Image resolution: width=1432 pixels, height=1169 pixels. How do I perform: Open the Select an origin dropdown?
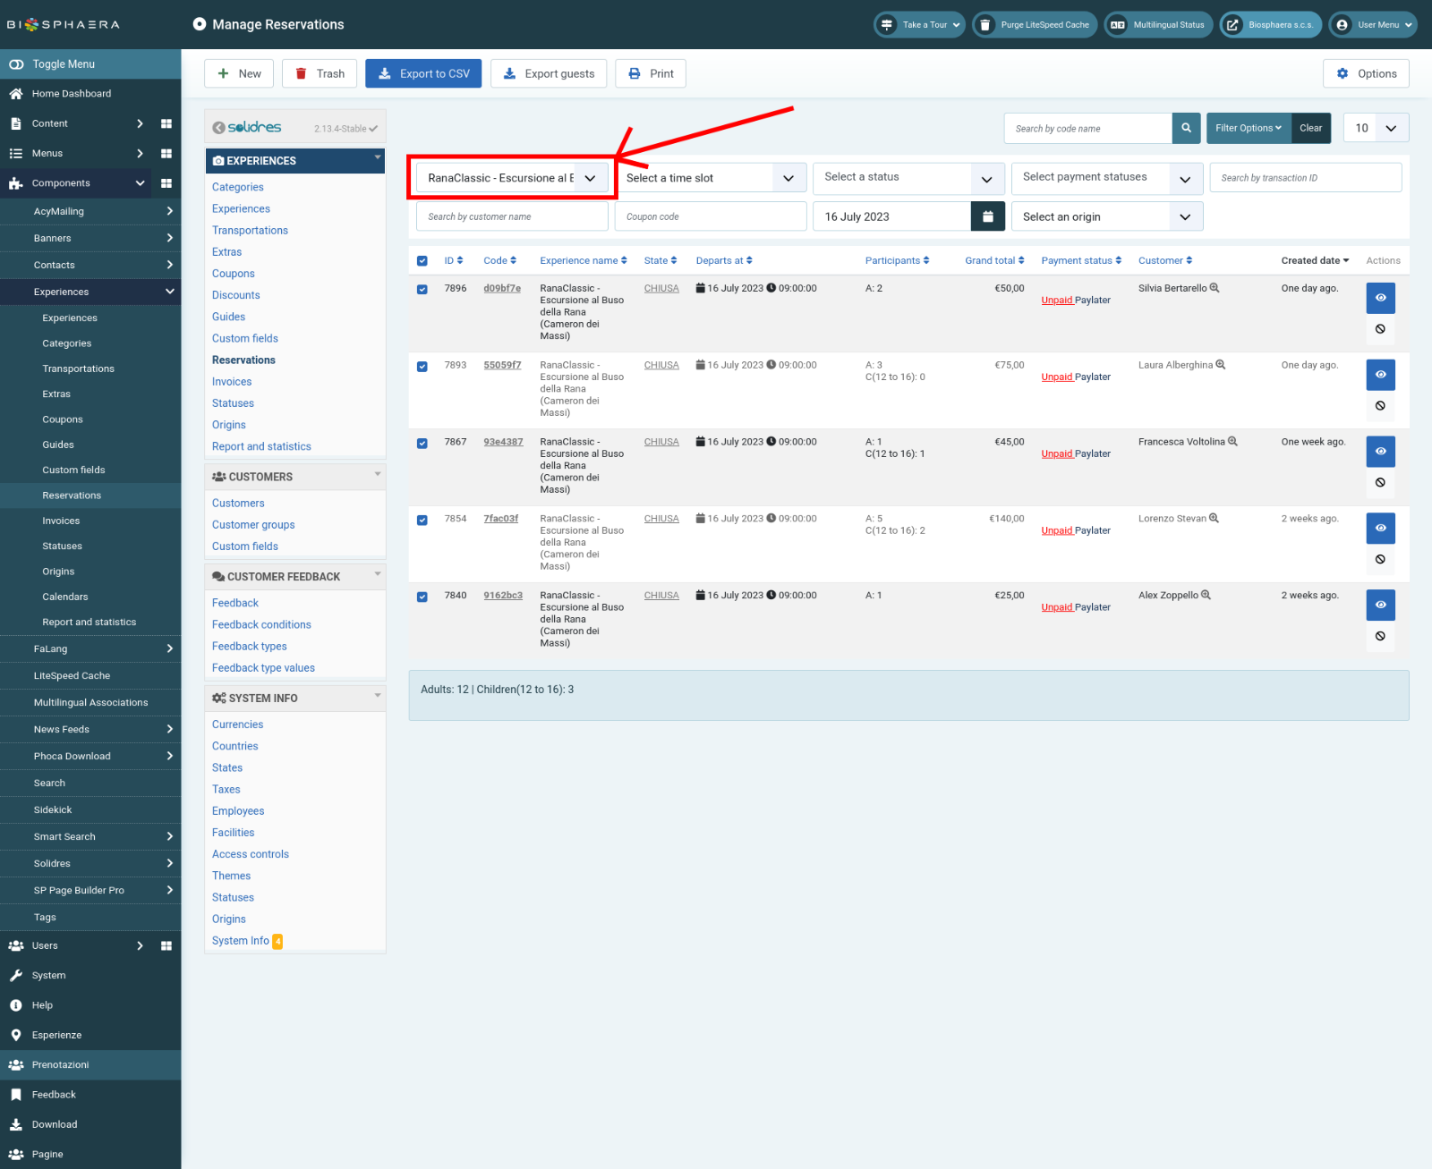click(1106, 216)
